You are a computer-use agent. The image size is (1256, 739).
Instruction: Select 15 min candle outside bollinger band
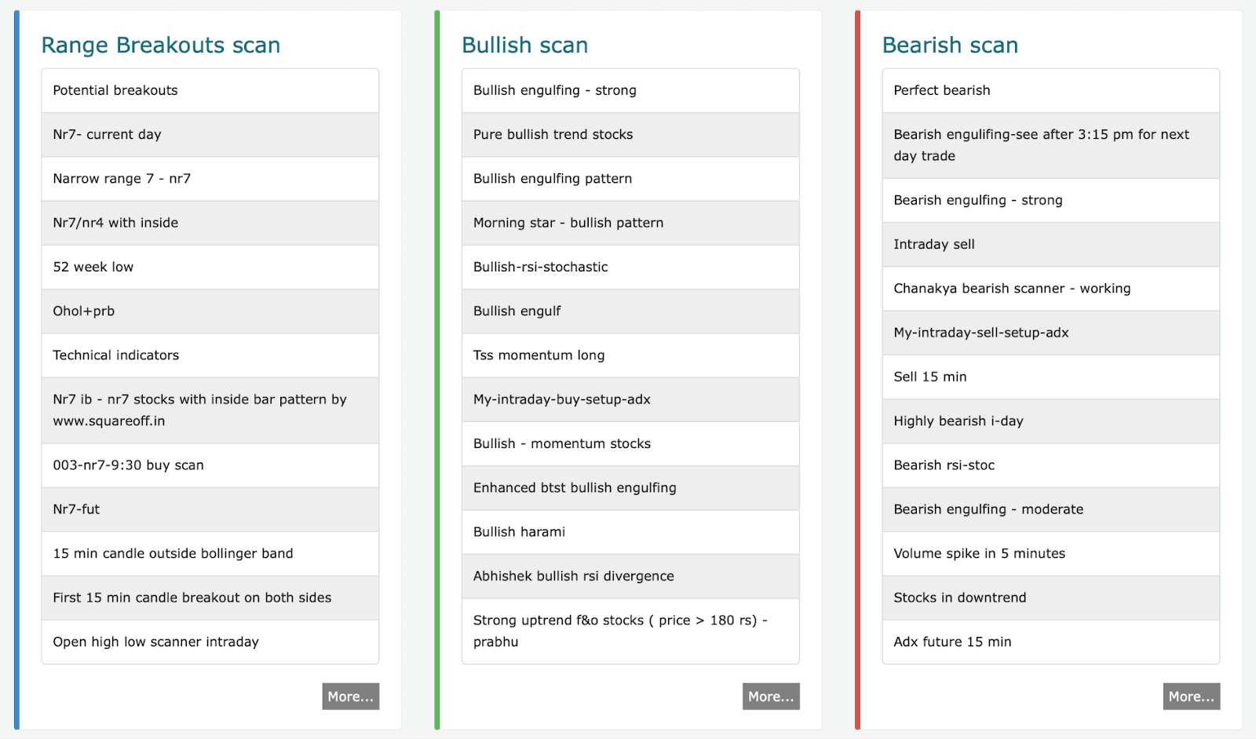pyautogui.click(x=210, y=553)
